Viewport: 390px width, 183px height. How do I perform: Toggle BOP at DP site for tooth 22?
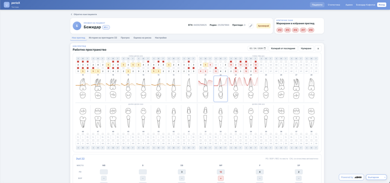pyautogui.click(x=299, y=178)
